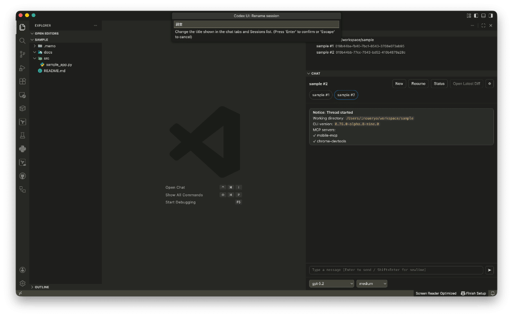
Task: Open the Run and Debug view
Action: pyautogui.click(x=22, y=68)
